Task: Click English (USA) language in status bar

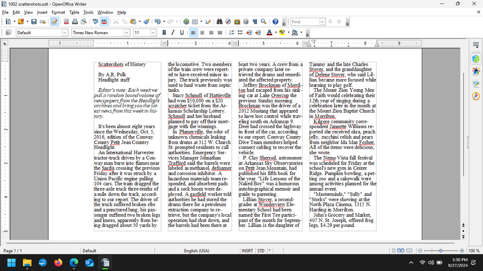Action: click(x=196, y=251)
